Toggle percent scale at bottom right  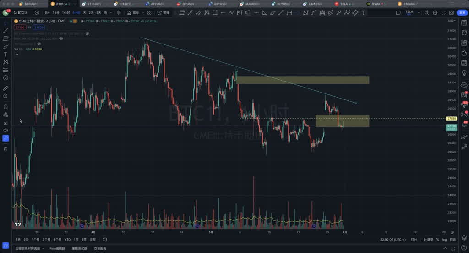coord(437,240)
